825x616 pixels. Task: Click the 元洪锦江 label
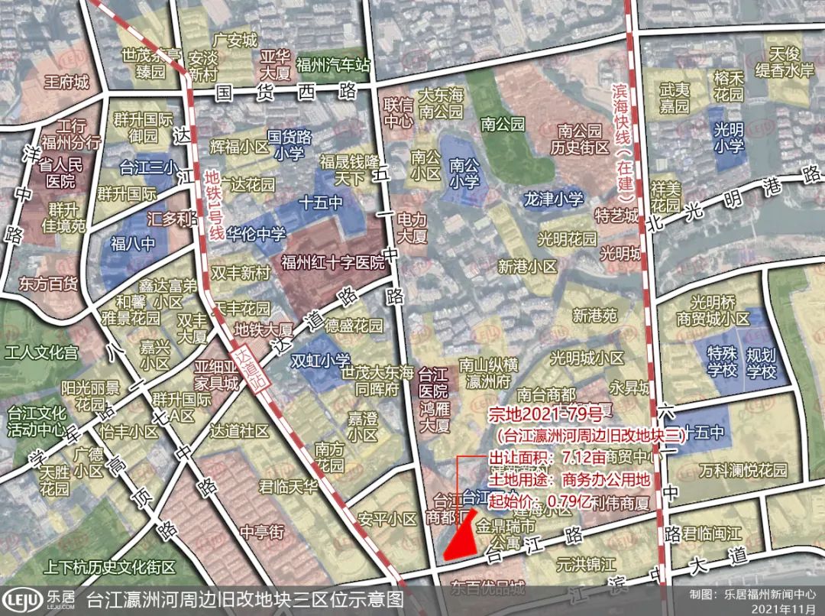point(586,564)
